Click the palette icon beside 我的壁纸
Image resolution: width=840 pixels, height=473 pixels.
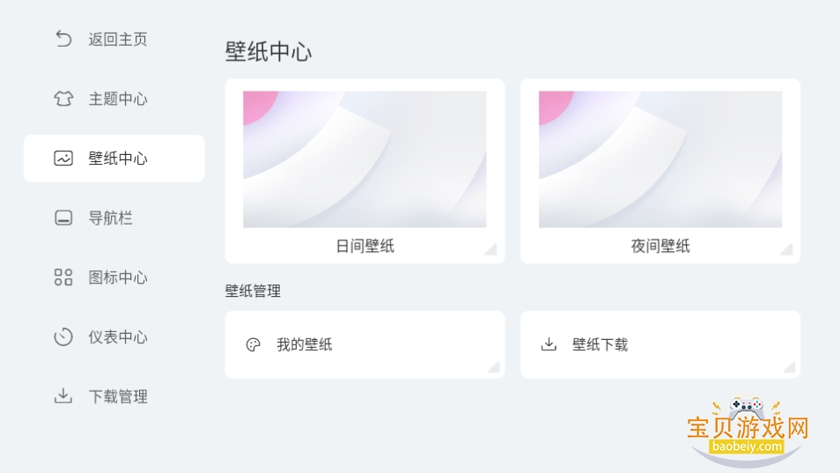(253, 344)
